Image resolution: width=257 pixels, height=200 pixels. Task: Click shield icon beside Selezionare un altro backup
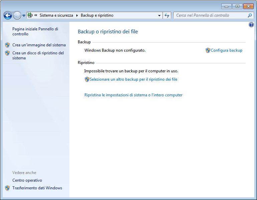tap(87, 79)
